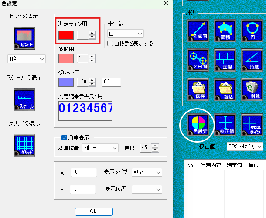Viewport: 266px width, 218px height.
Task: Click the 校正値 calibration icon
Action: click(225, 125)
